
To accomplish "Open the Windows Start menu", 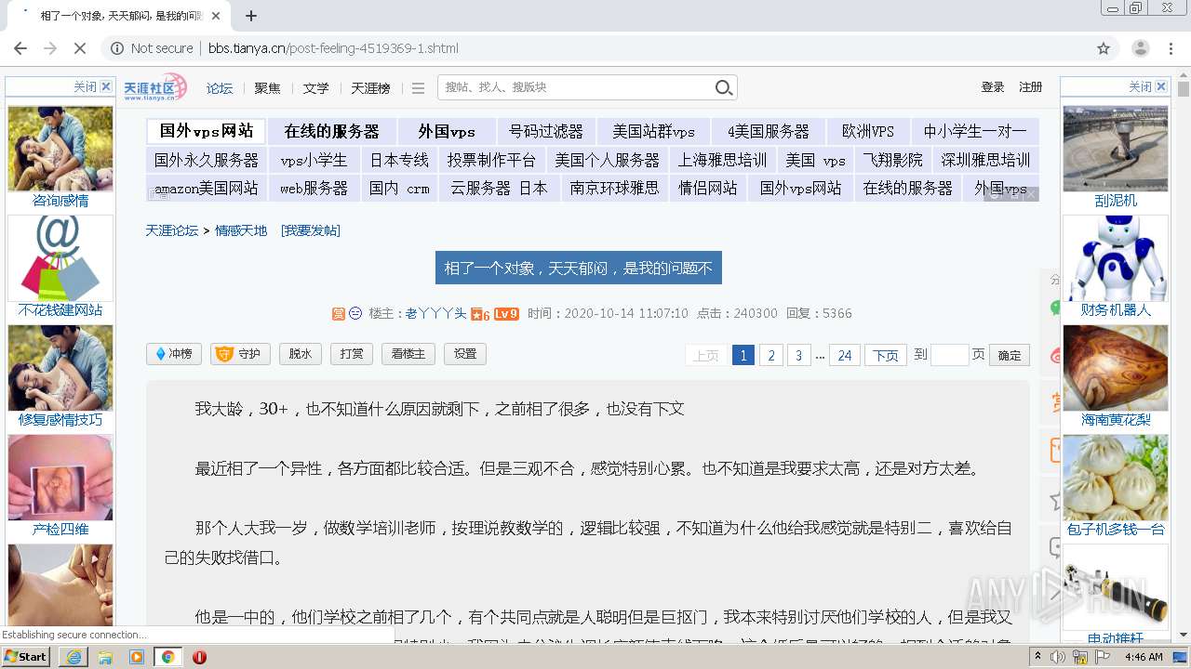I will tap(26, 656).
